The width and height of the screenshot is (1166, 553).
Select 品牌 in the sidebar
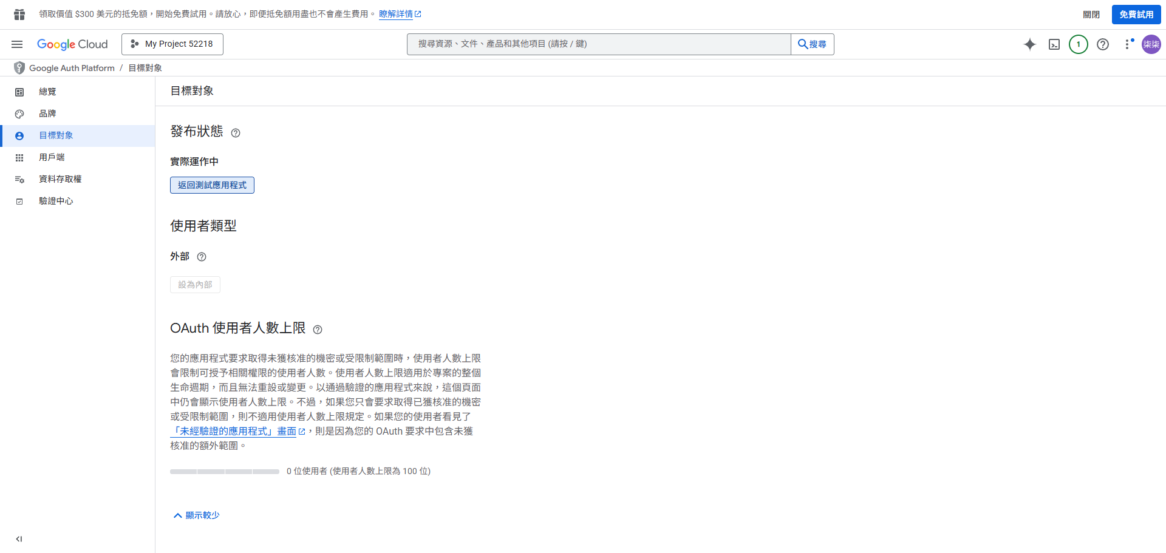[x=47, y=114]
